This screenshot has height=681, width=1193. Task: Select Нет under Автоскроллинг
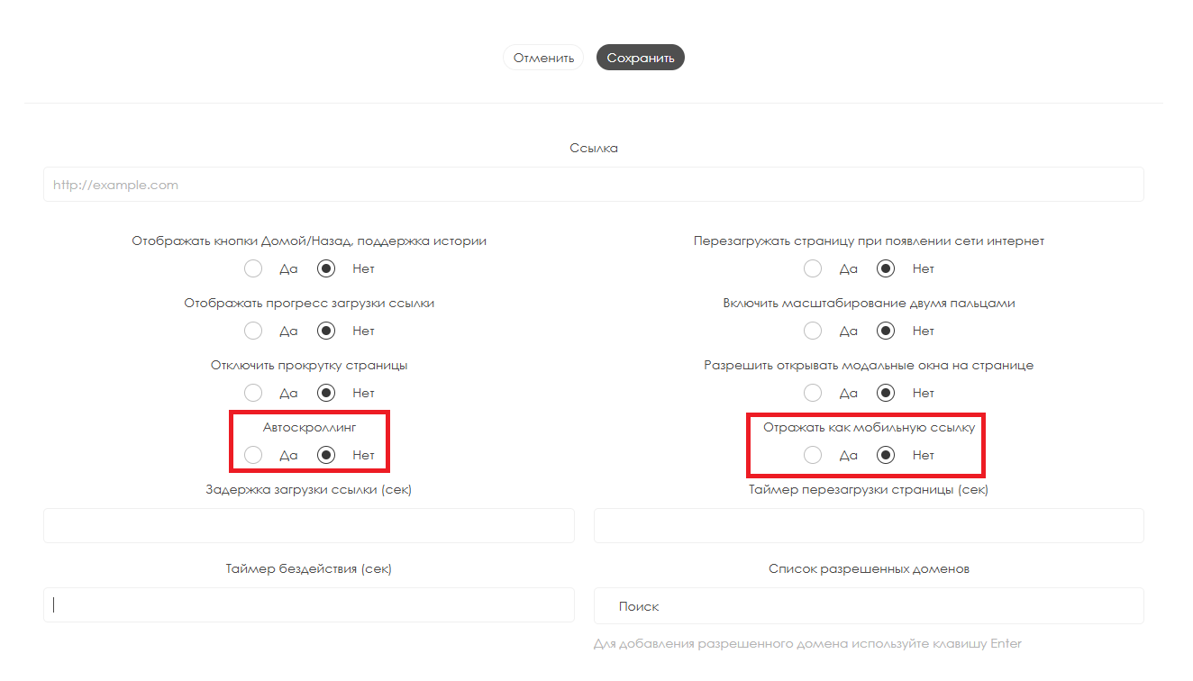coord(327,455)
